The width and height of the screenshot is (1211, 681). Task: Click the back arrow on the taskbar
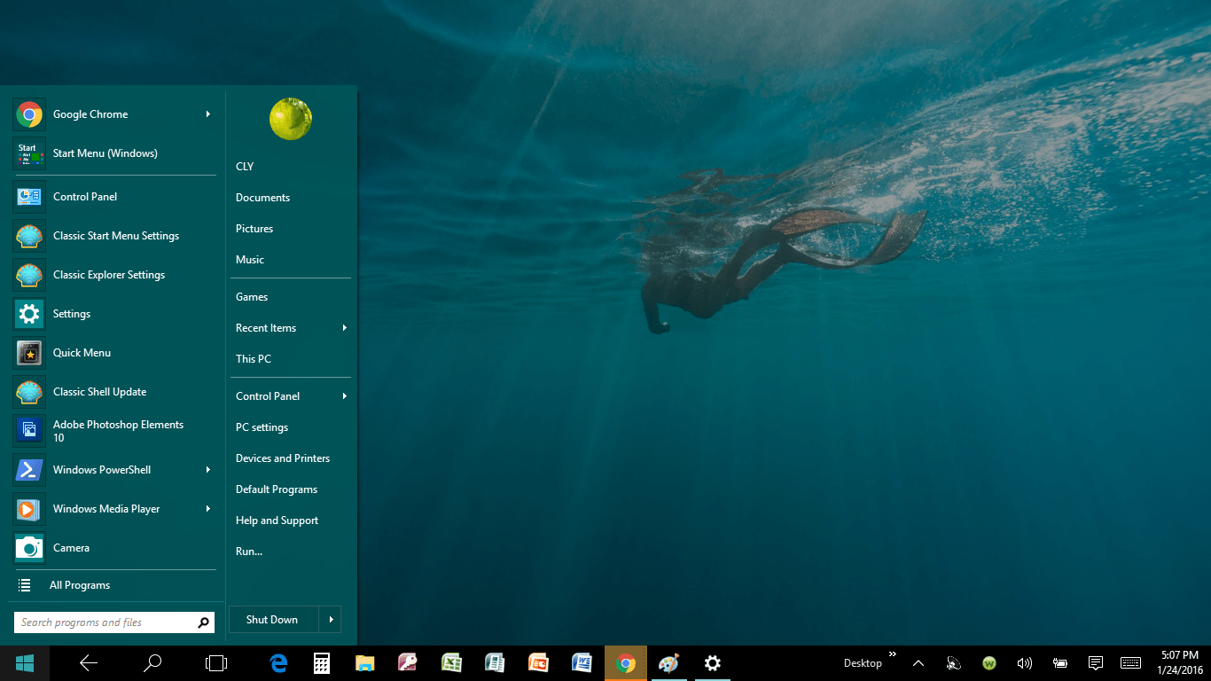89,663
